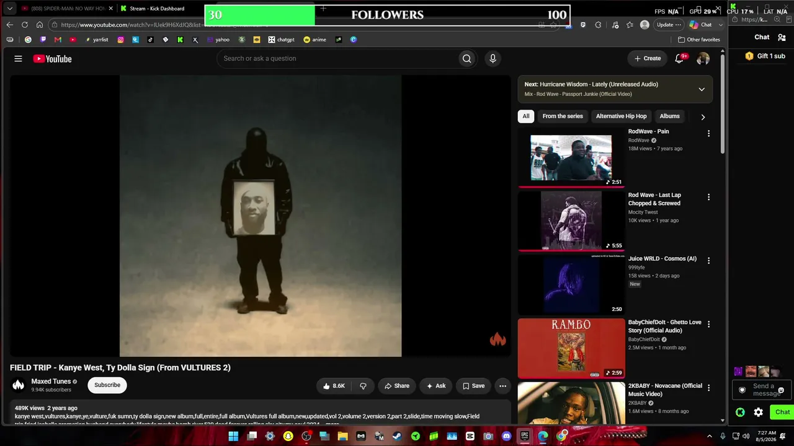Screen dimensions: 794x446
Task: Select the Albums filter chip
Action: coord(669,116)
